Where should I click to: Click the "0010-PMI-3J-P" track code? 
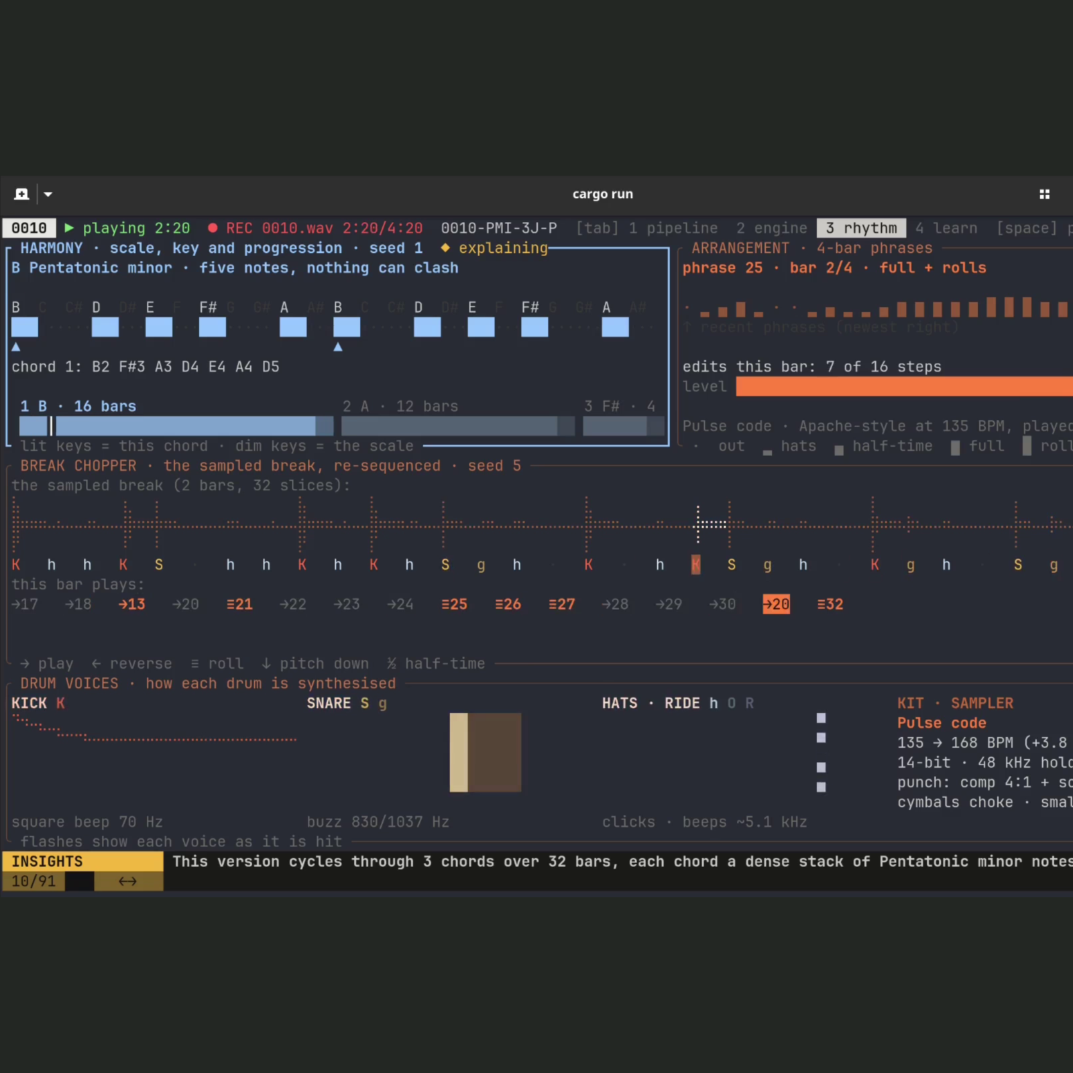click(x=499, y=228)
